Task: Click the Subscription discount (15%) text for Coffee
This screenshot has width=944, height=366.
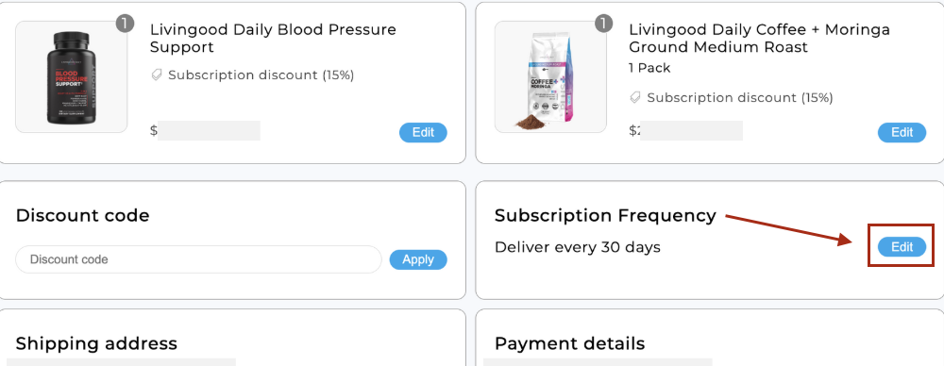Action: click(740, 97)
